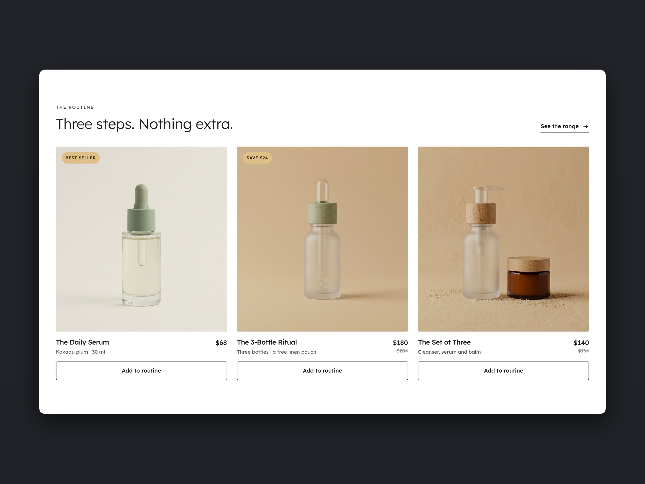Click the Three steps. Nothing extra. heading

(144, 124)
